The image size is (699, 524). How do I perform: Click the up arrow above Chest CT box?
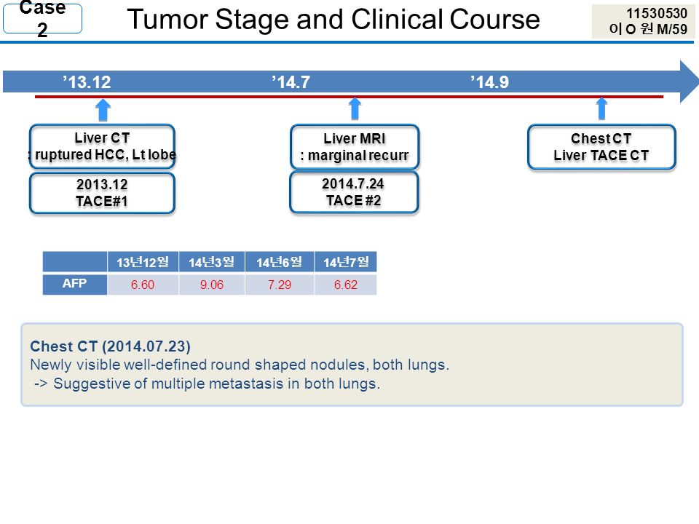coord(602,108)
